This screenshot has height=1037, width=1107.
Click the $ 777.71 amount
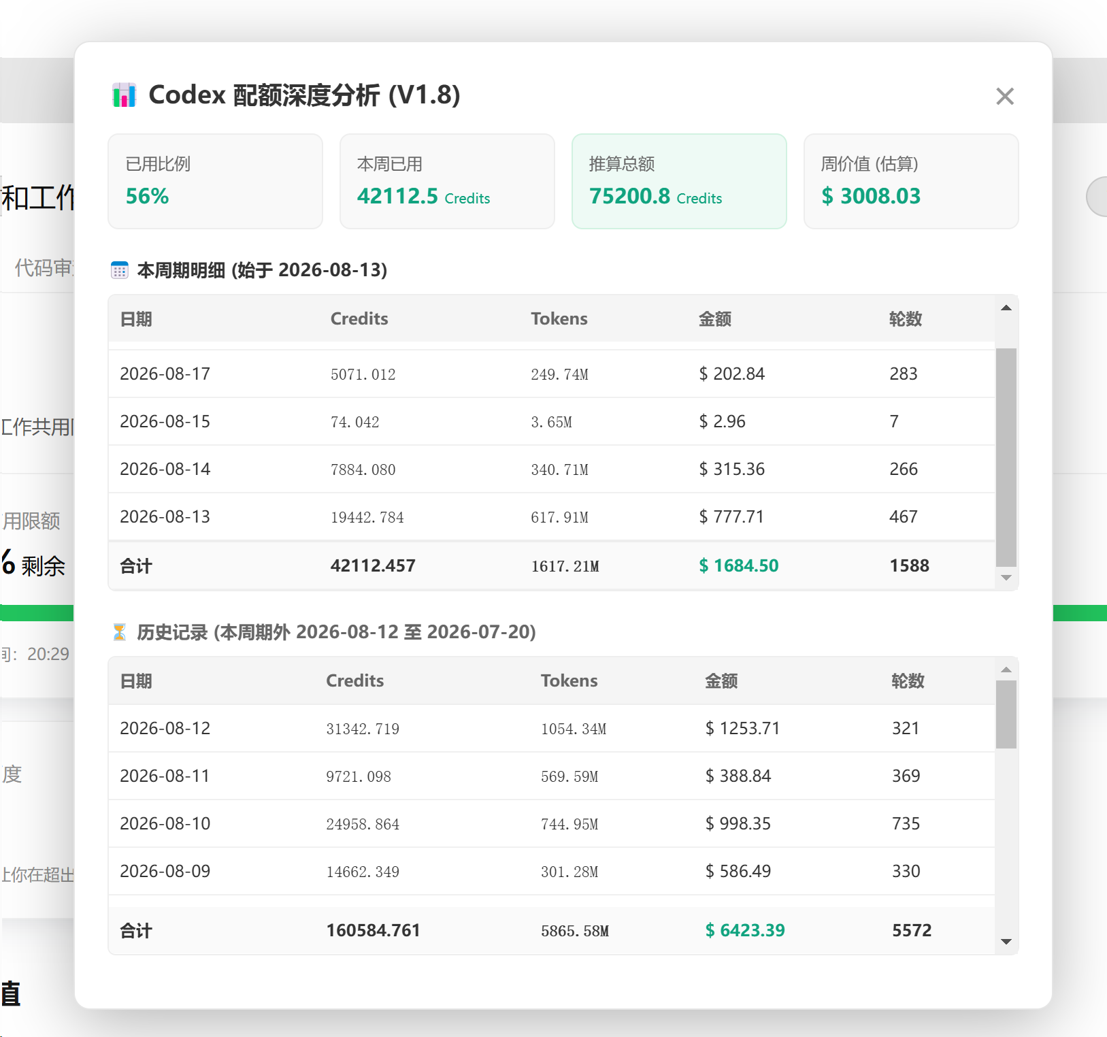point(731,516)
